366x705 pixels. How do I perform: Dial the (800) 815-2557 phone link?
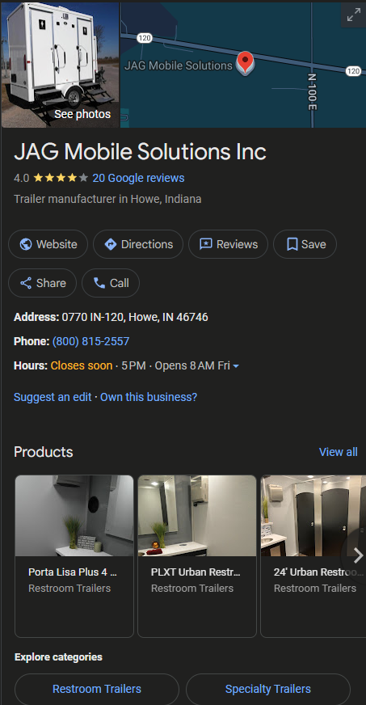(x=90, y=341)
